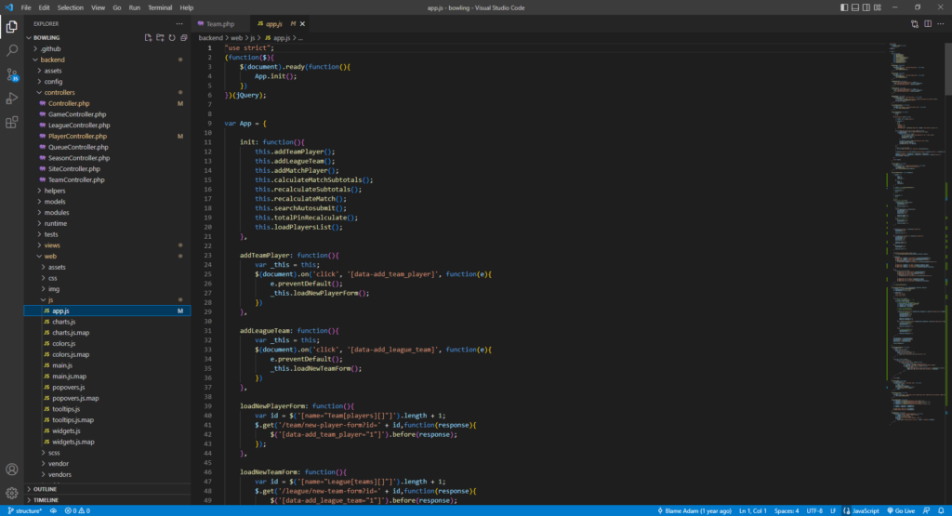The image size is (952, 516).
Task: Click the feedback icon in status bar
Action: [927, 510]
